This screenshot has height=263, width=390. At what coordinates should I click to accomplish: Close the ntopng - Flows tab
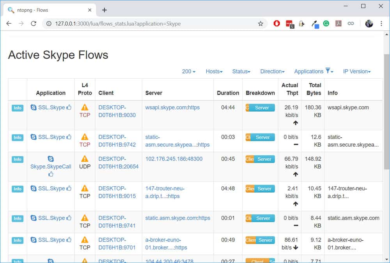pyautogui.click(x=90, y=10)
